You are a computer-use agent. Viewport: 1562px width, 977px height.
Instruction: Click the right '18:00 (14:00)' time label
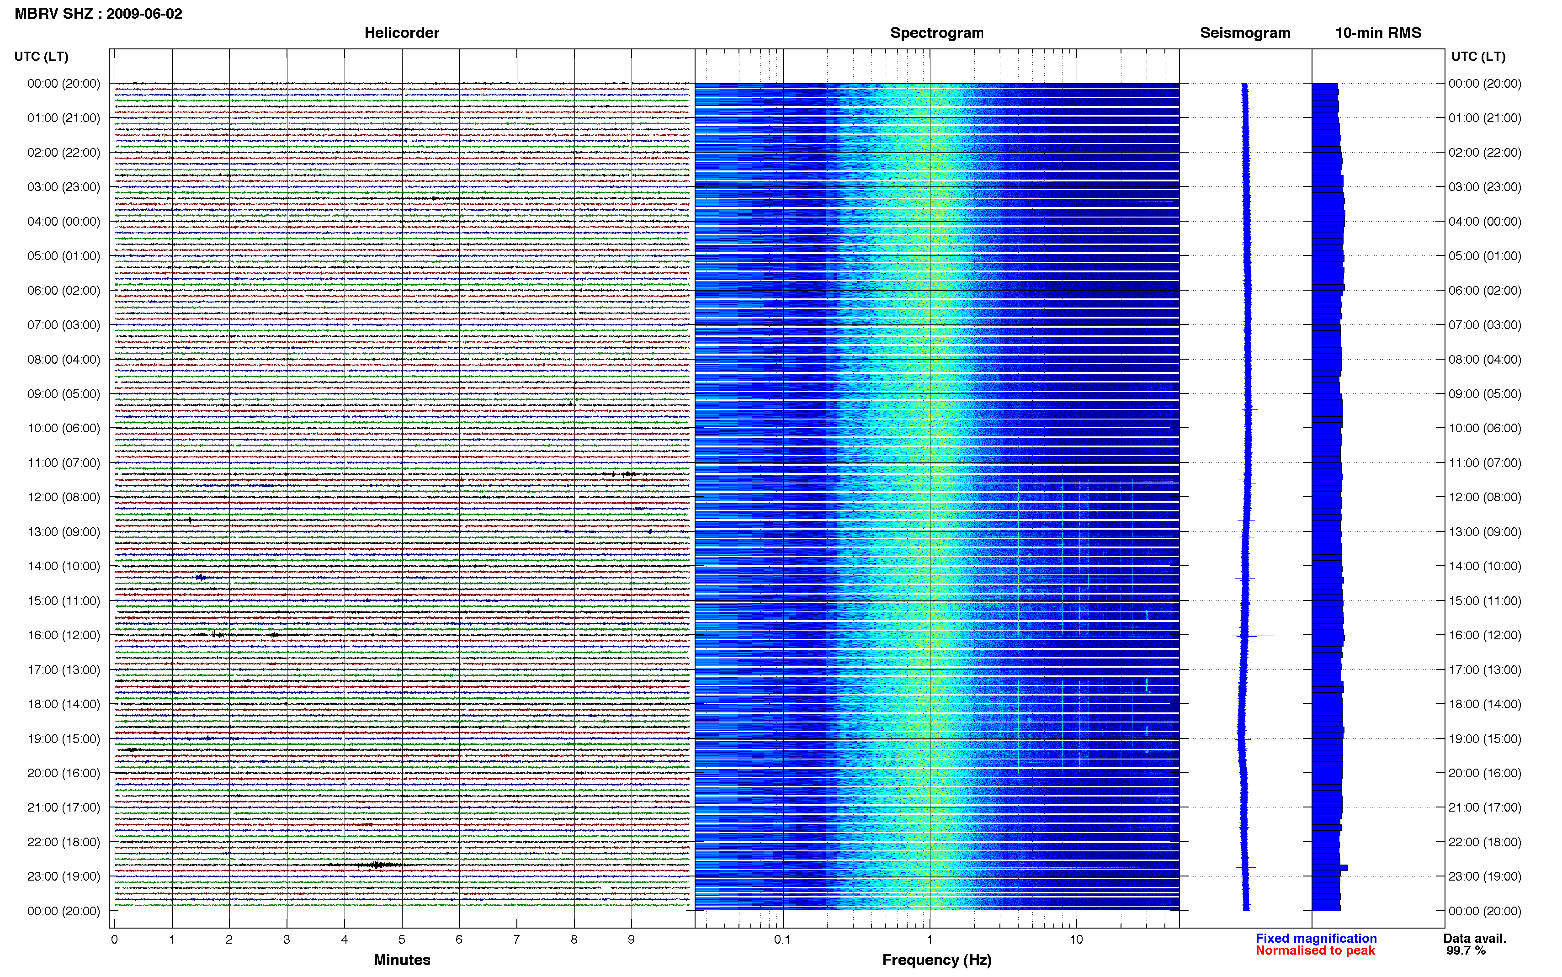click(1484, 704)
